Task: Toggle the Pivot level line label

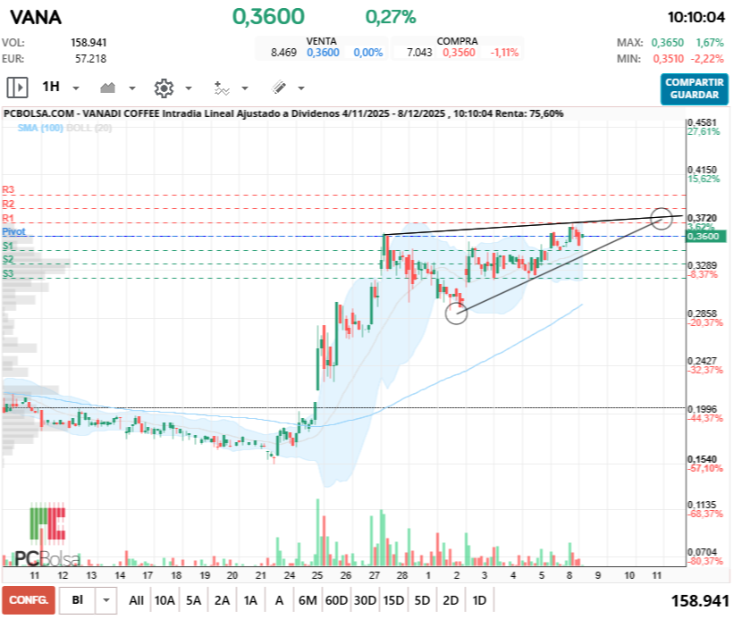Action: click(x=15, y=231)
